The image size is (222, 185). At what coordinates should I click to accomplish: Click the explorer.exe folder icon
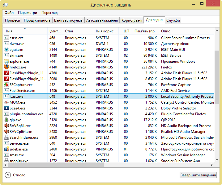click(6, 61)
